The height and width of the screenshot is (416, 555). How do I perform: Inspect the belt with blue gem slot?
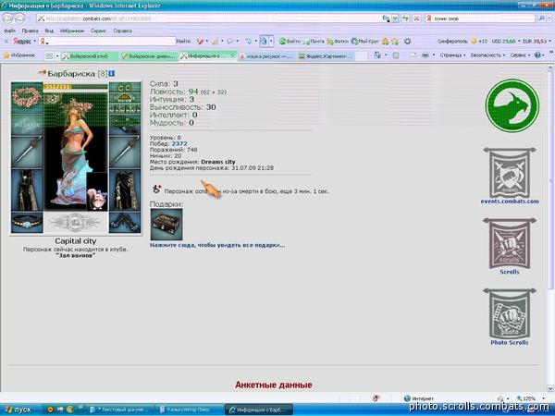(27, 223)
